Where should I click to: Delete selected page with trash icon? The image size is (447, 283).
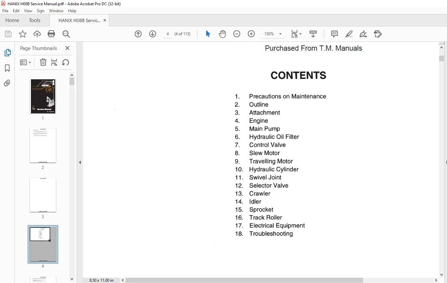(43, 62)
